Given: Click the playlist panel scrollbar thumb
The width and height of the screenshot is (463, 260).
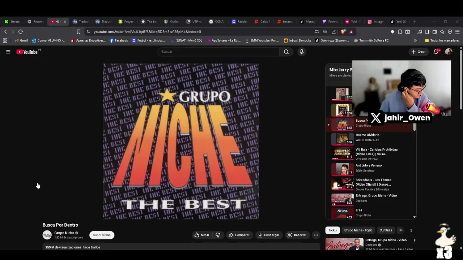Looking at the screenshot, I should pos(415,127).
